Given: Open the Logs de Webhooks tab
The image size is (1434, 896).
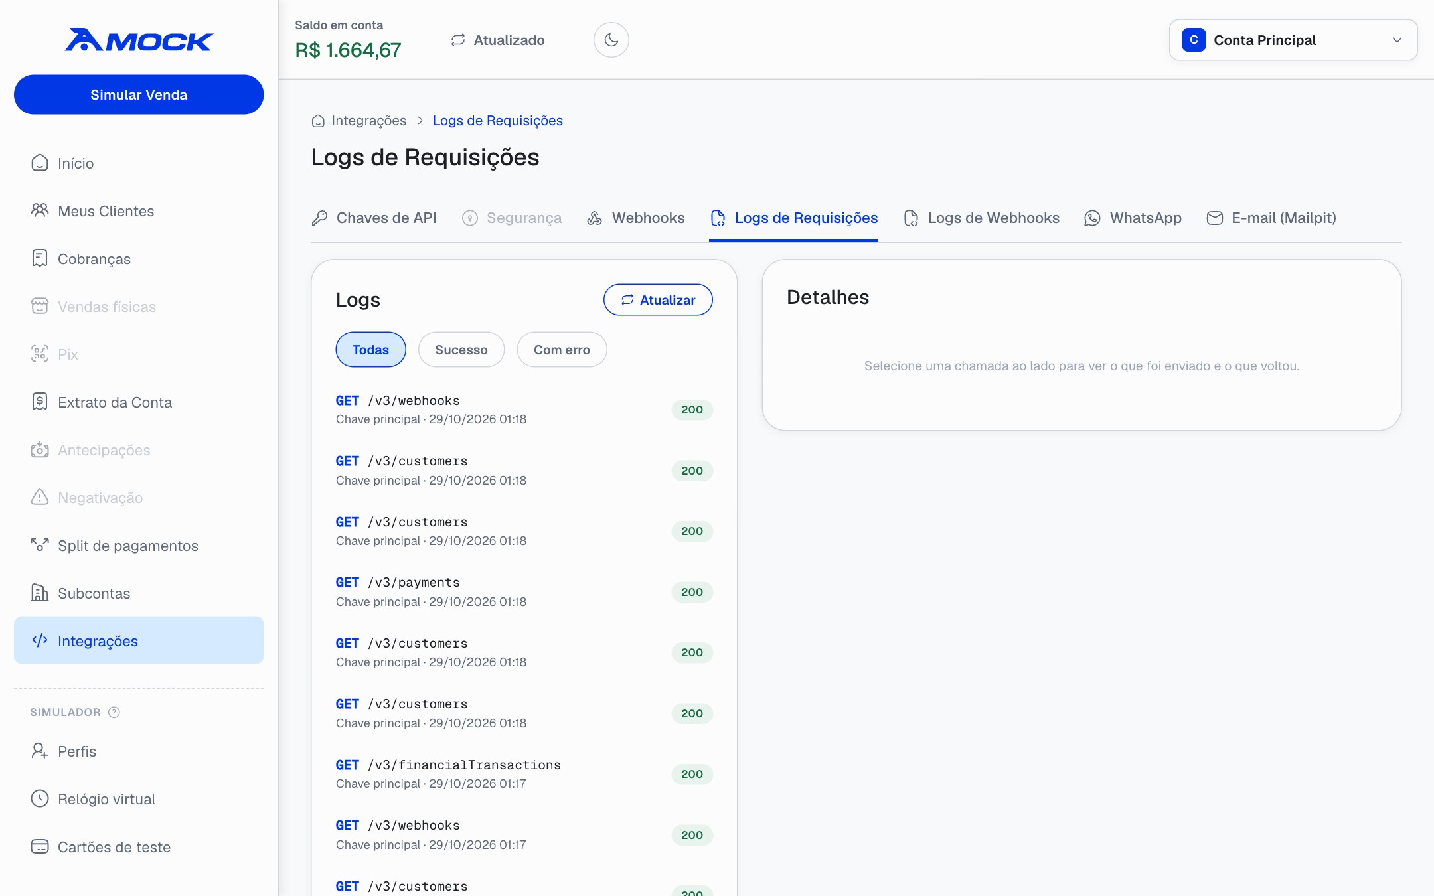Looking at the screenshot, I should pos(981,218).
